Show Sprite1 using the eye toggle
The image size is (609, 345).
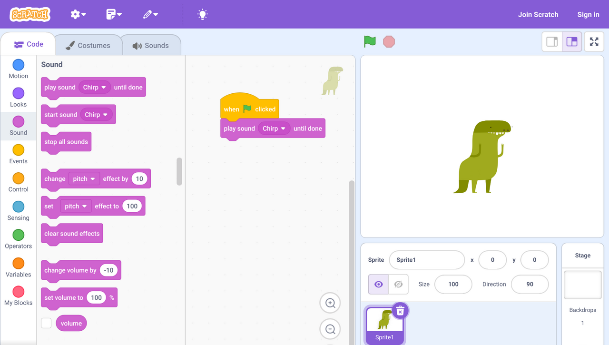(378, 284)
